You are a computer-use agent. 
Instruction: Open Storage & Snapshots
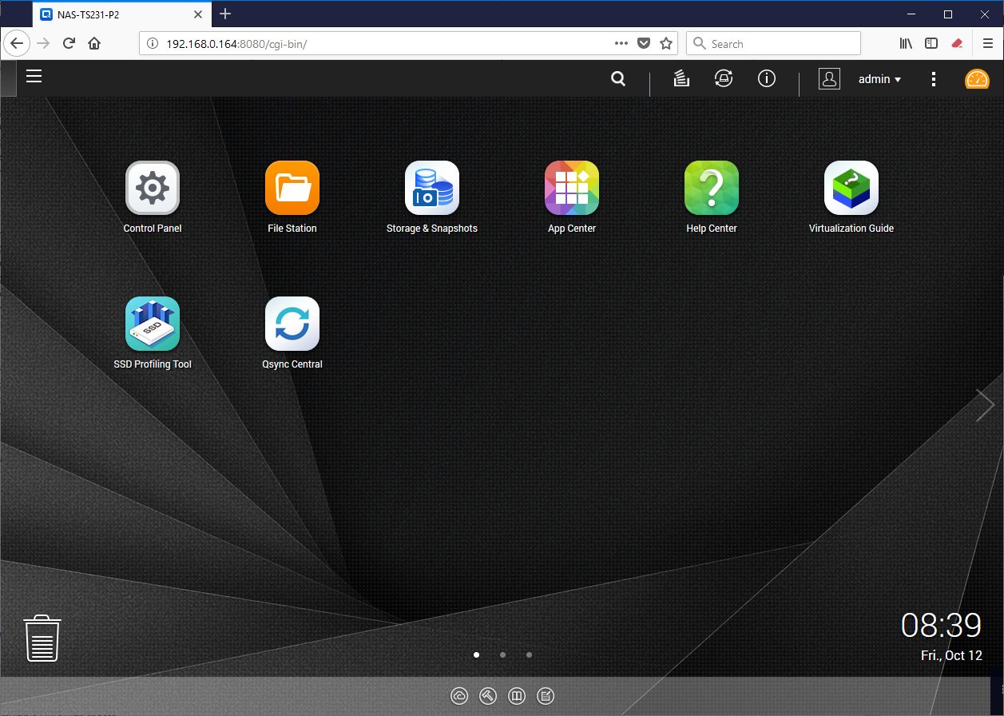(432, 189)
